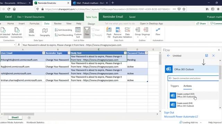Click the Stocks data type icon
Screen dimensions: 222x124
(32, 32)
